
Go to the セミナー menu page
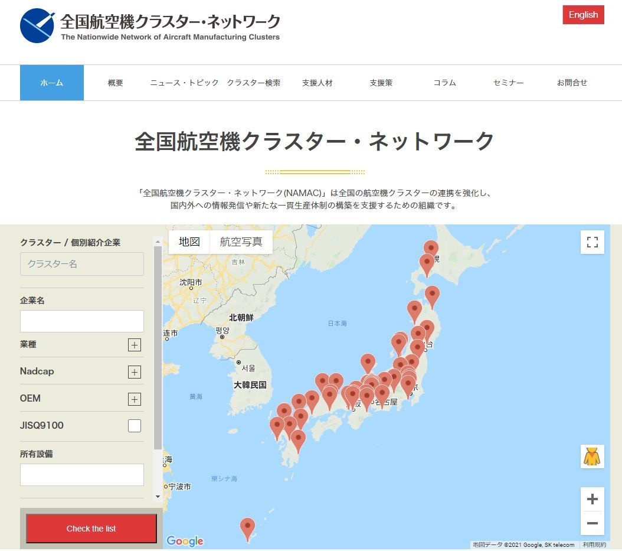click(508, 83)
